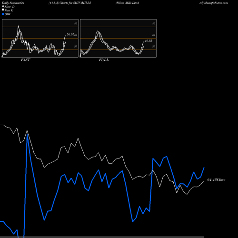Click the 80 level label in FULL chart
This screenshot has height=238, width=238.
pos(154,23)
